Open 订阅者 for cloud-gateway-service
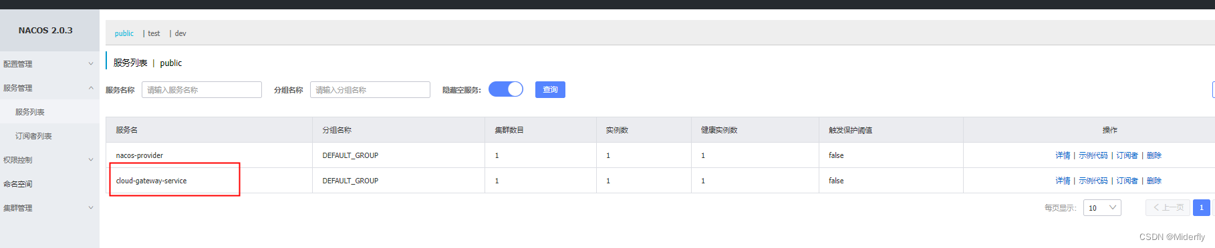The image size is (1215, 248). [1127, 181]
